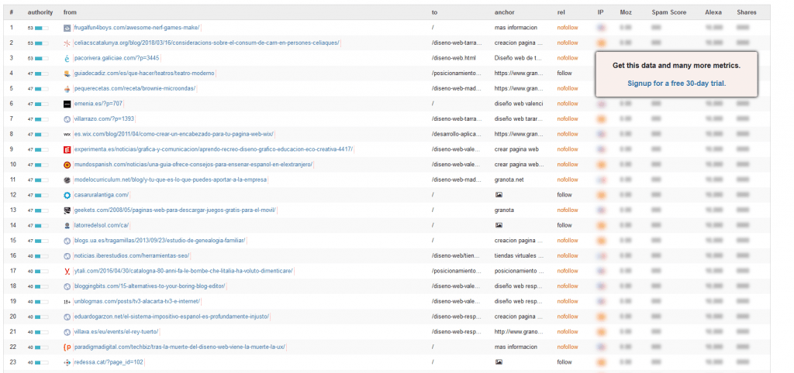The image size is (794, 373).
Task: Click the paradigmadigital.com orange favicon
Action: tap(67, 347)
